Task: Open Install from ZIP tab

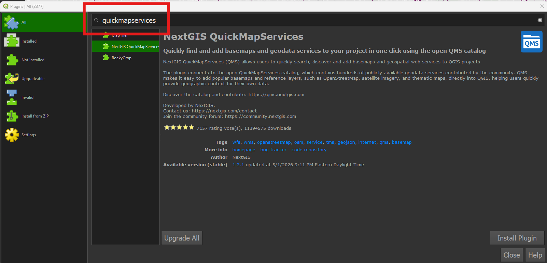Action: tap(44, 116)
